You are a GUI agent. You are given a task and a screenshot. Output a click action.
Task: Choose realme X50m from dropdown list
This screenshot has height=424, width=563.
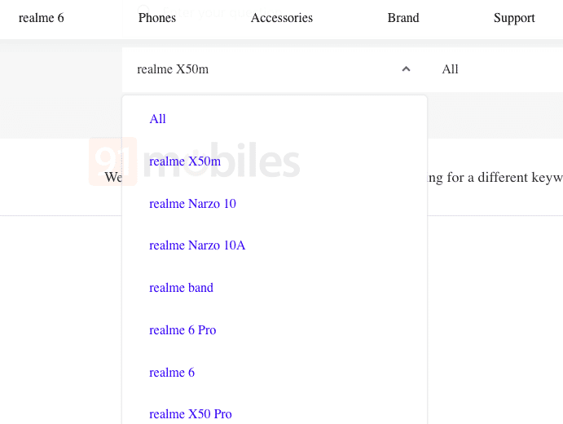click(x=185, y=161)
